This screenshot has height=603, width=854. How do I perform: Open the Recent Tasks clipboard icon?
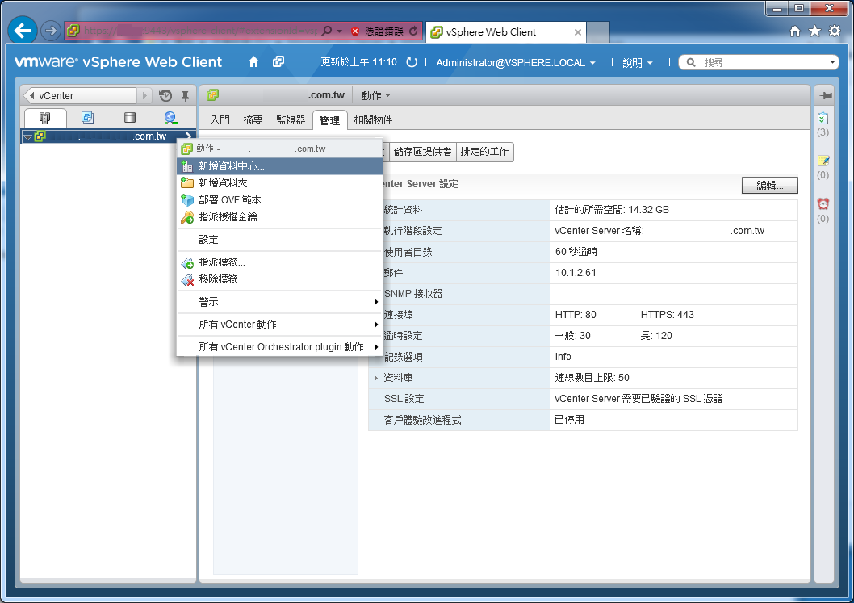pos(823,119)
